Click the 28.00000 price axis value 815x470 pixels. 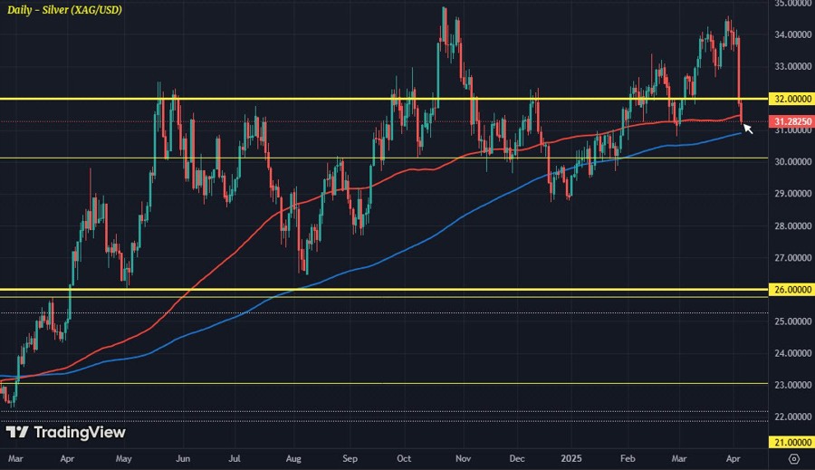(792, 226)
